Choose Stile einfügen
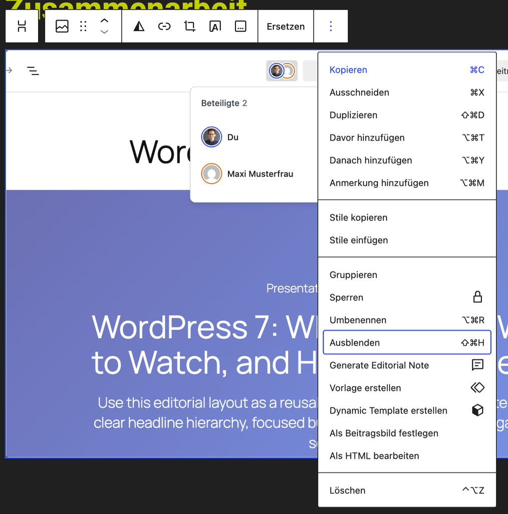The height and width of the screenshot is (514, 508). [407, 240]
